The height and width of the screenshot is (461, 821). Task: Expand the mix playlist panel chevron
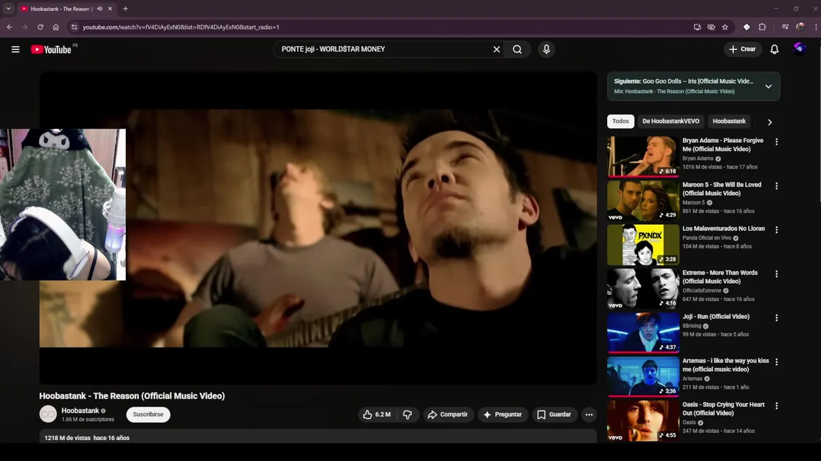pos(768,86)
